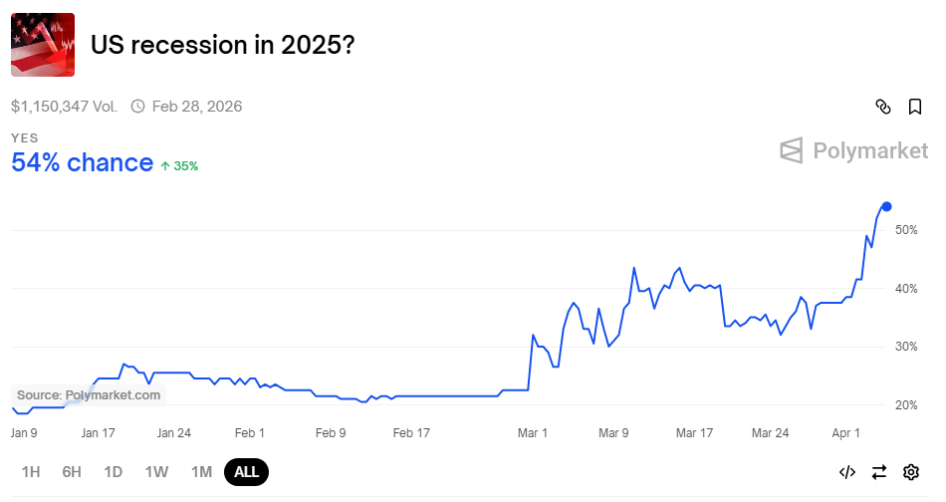Select the ALL time range

tap(247, 472)
